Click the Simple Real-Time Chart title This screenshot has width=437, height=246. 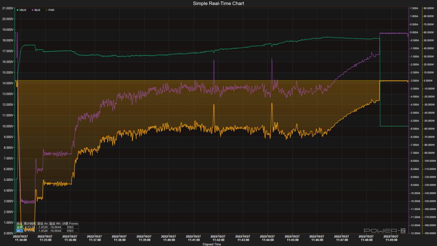[x=218, y=3]
